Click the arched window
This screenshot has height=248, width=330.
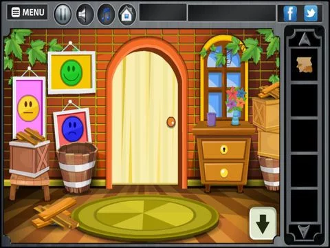(x=223, y=78)
